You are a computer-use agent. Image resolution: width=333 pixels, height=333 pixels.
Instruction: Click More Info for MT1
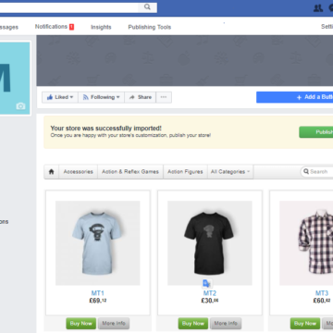pos(114,324)
